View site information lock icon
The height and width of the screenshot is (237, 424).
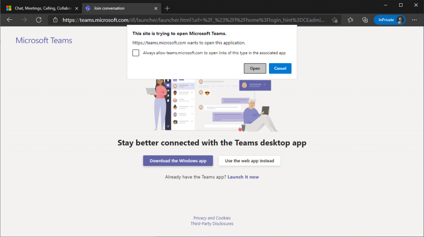point(55,20)
